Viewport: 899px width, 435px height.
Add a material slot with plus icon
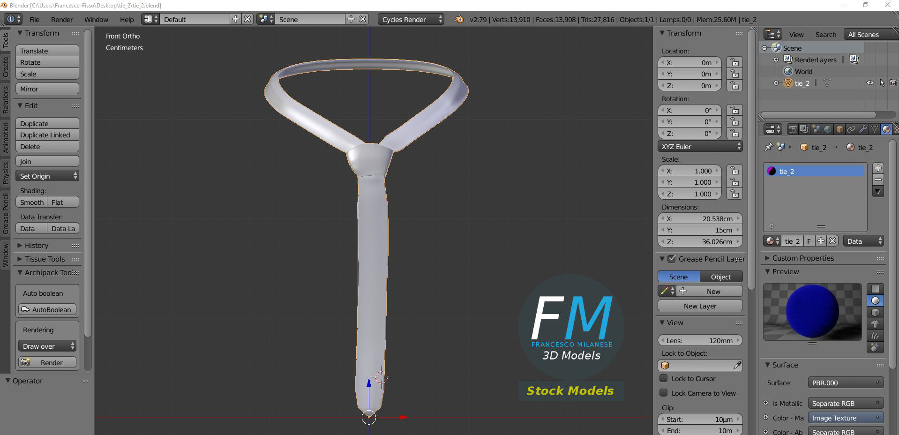(x=878, y=168)
